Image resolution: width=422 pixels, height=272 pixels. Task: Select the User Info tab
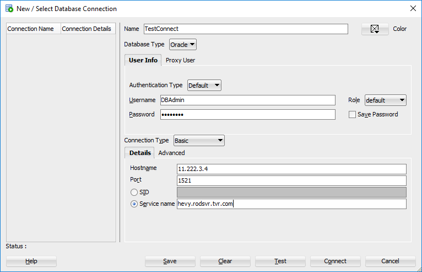coord(143,60)
